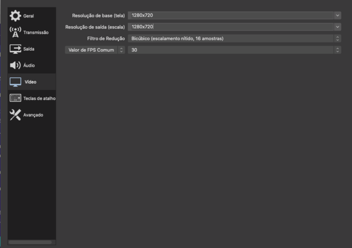Image resolution: width=352 pixels, height=248 pixels.
Task: Go to the Saída settings label
Action: click(x=29, y=49)
